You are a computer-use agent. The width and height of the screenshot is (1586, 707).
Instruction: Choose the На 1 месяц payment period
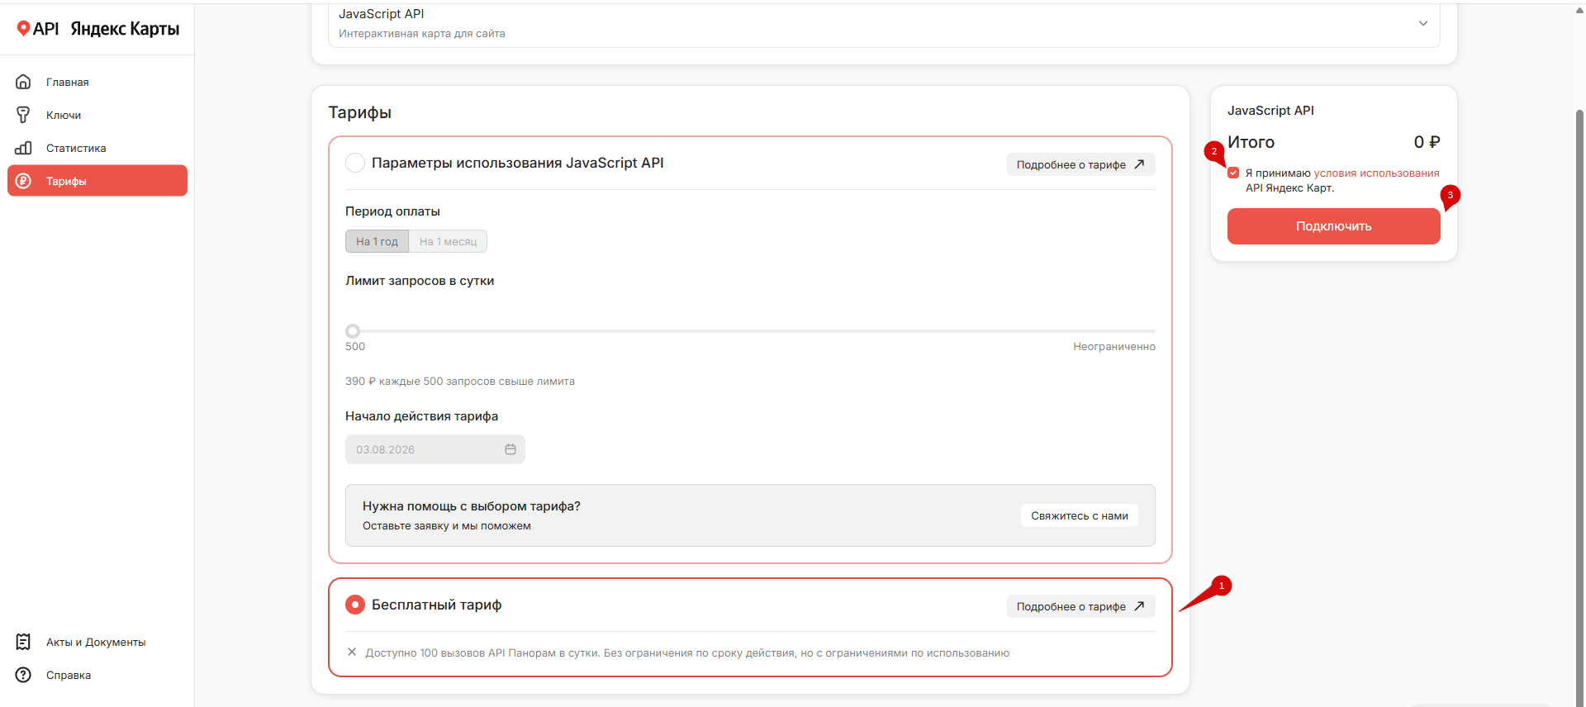point(448,241)
